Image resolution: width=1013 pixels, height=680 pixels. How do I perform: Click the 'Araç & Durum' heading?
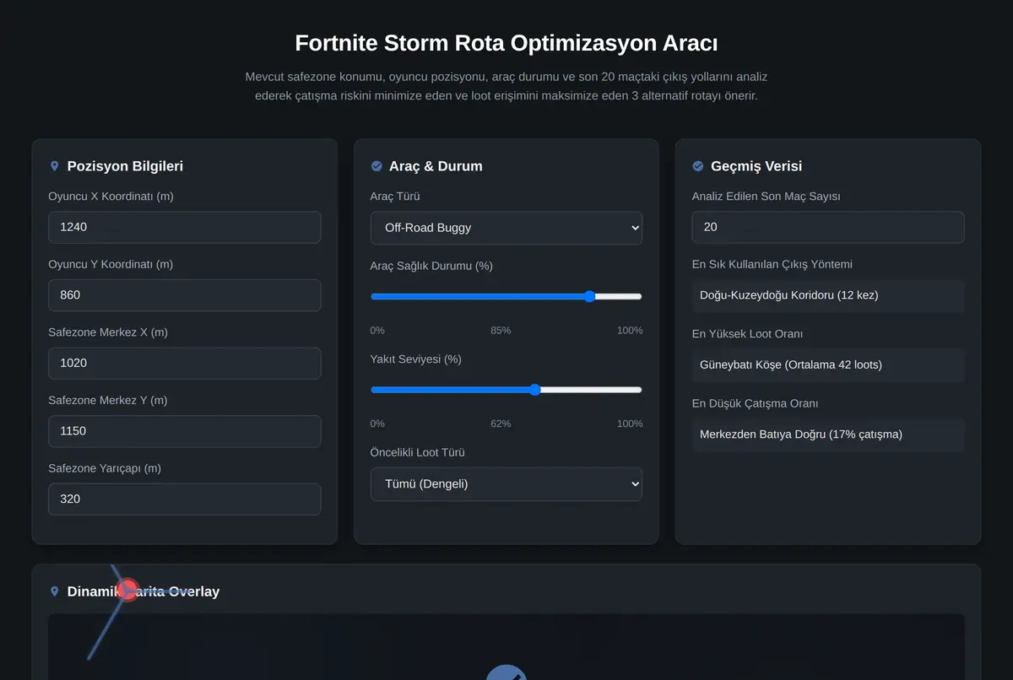pyautogui.click(x=436, y=166)
